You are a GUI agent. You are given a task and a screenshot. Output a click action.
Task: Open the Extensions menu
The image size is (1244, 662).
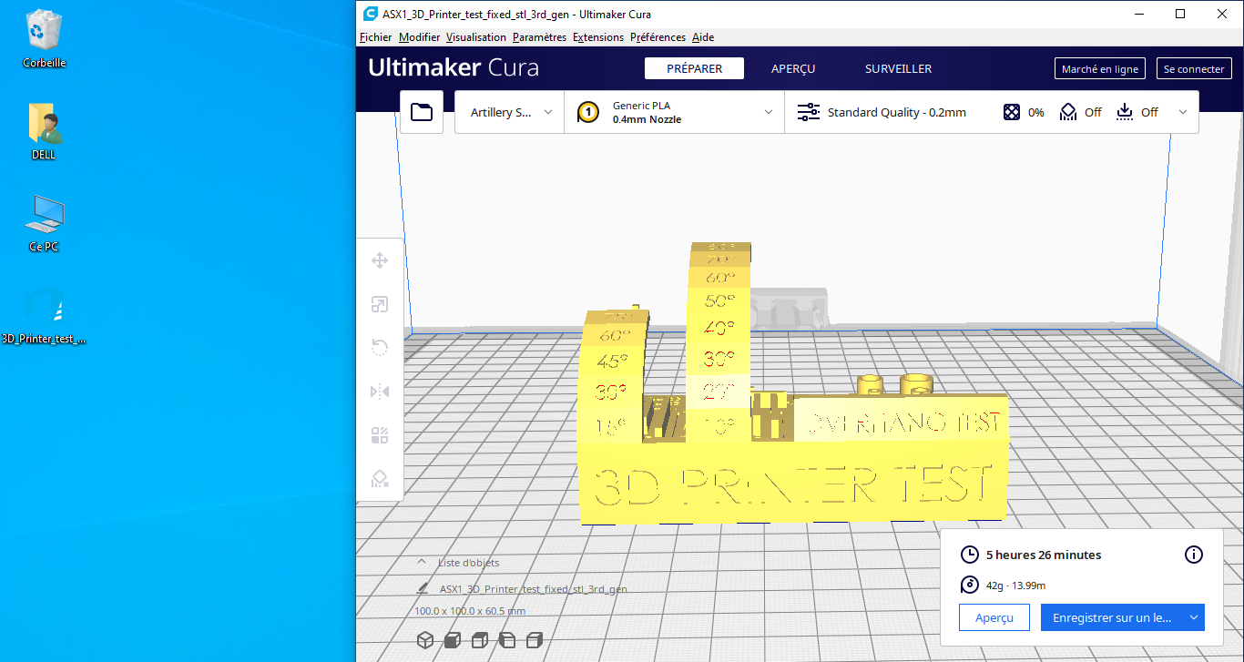click(x=598, y=37)
